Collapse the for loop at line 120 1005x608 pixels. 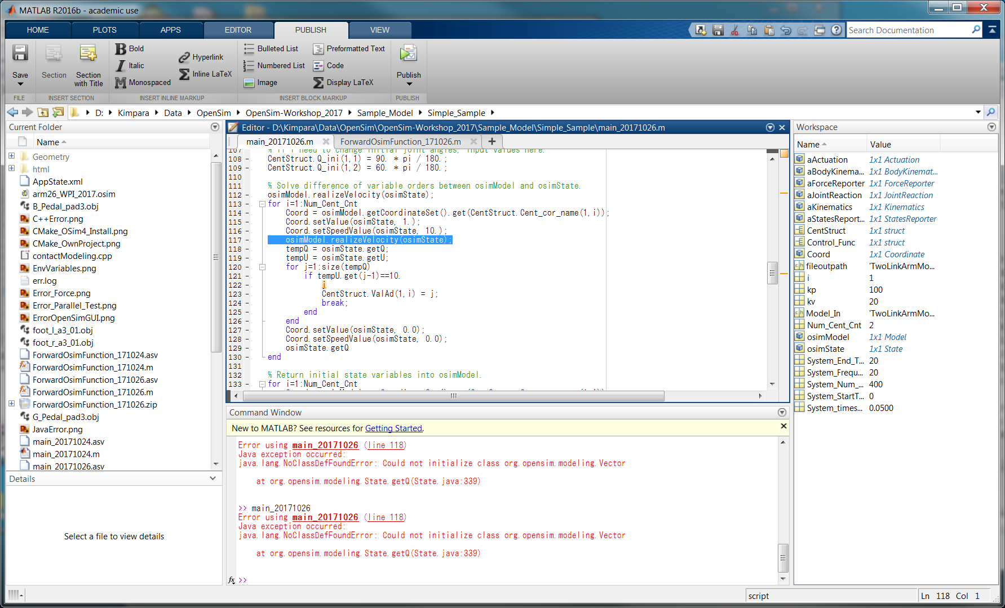(x=262, y=267)
